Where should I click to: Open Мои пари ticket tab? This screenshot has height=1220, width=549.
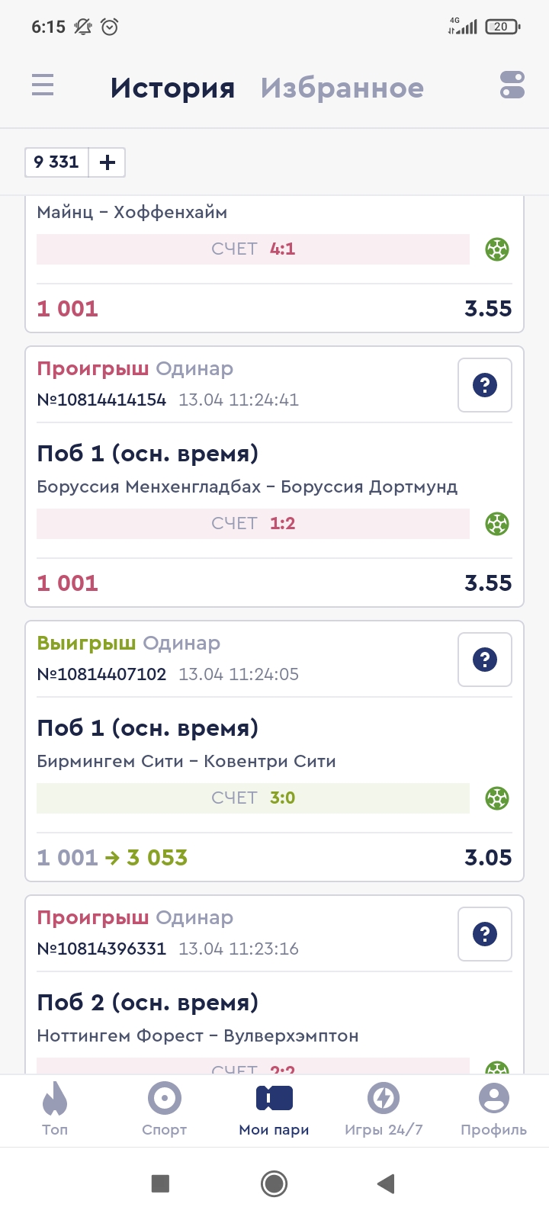click(x=274, y=1109)
